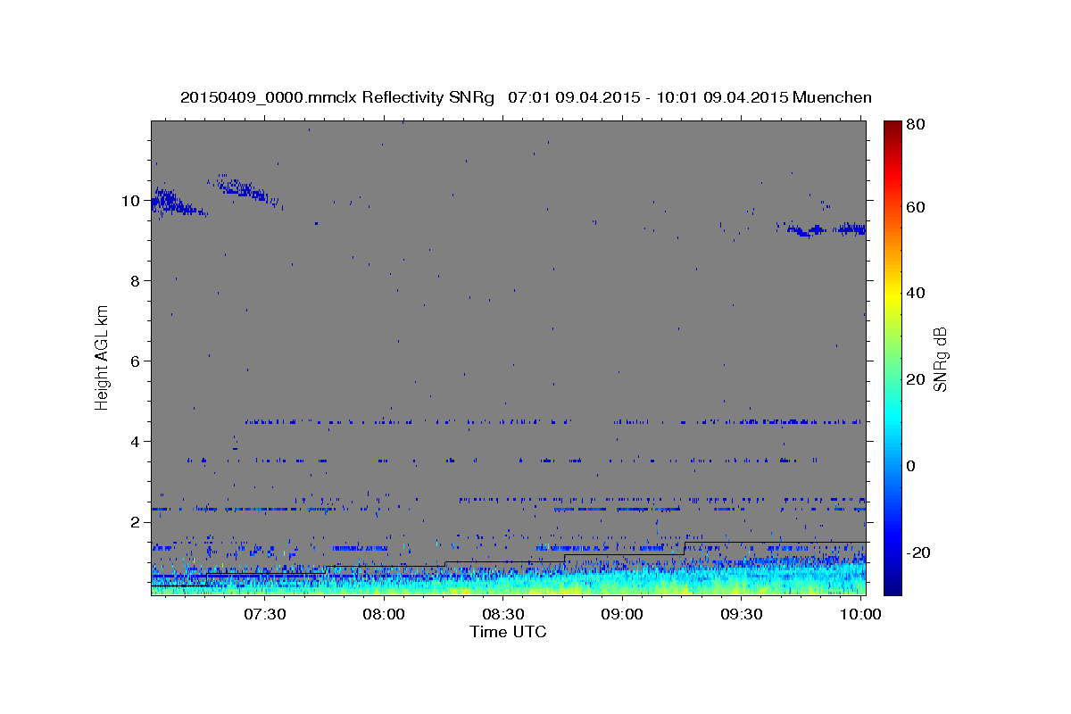Click the 'Height AGL km' axis label

coord(103,357)
